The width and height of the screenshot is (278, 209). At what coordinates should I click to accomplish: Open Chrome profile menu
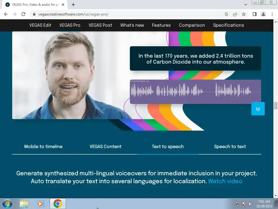point(263,14)
